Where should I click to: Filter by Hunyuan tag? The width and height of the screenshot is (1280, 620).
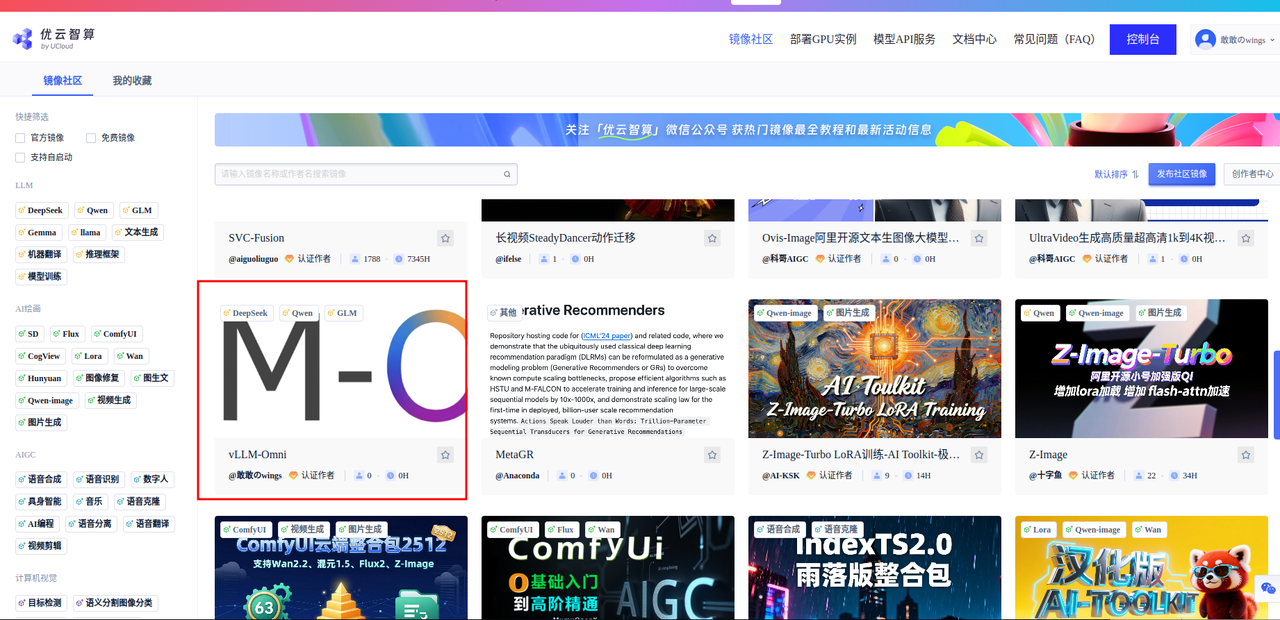pyautogui.click(x=41, y=378)
